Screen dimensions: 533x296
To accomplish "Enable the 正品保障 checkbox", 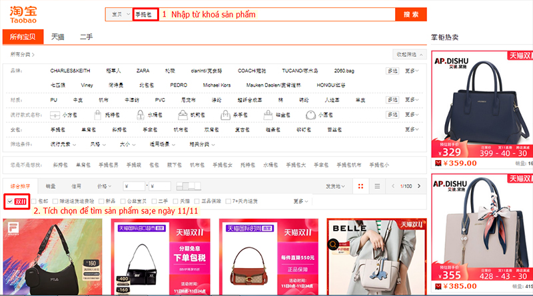I will pos(197,201).
